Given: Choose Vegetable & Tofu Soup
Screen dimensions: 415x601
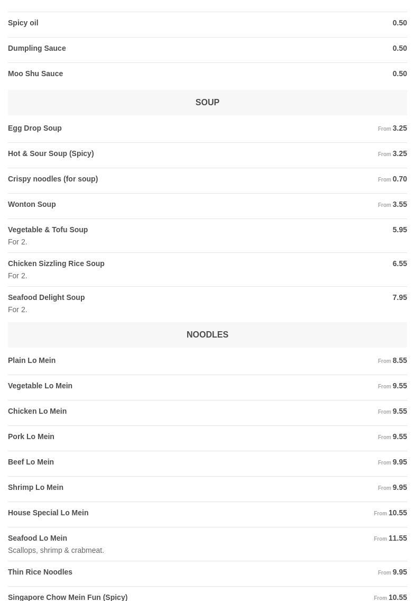Looking at the screenshot, I should 48,230.
